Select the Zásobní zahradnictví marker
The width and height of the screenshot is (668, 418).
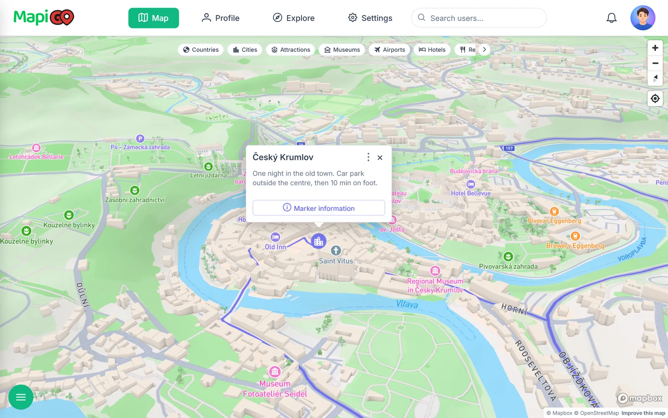(x=134, y=190)
